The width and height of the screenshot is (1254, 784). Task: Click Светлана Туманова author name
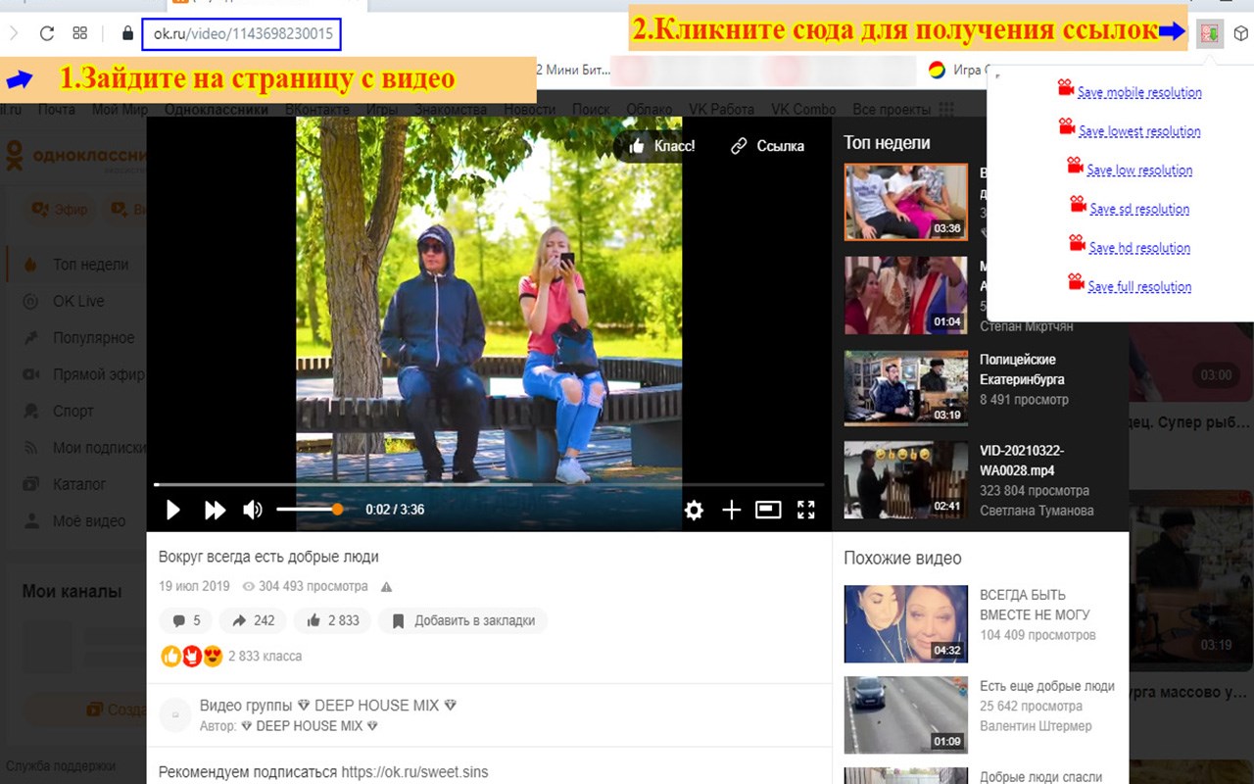click(1037, 511)
